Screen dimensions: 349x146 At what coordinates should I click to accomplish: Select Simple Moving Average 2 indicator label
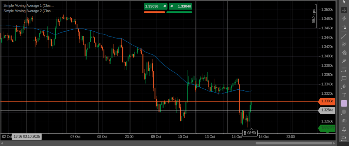(x=29, y=11)
